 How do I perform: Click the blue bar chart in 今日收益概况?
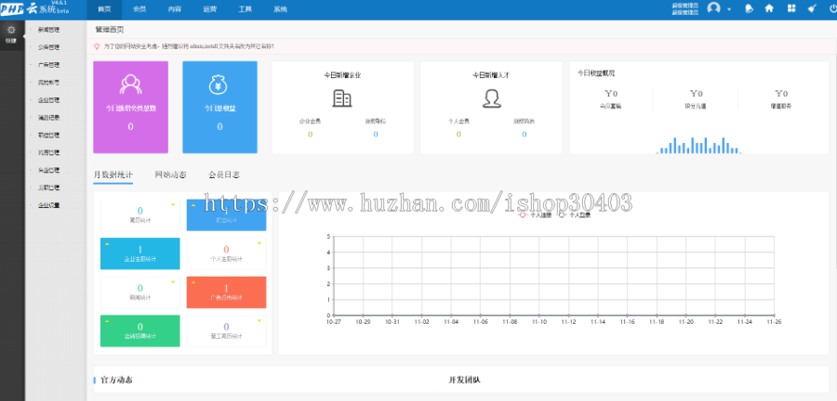pos(698,146)
